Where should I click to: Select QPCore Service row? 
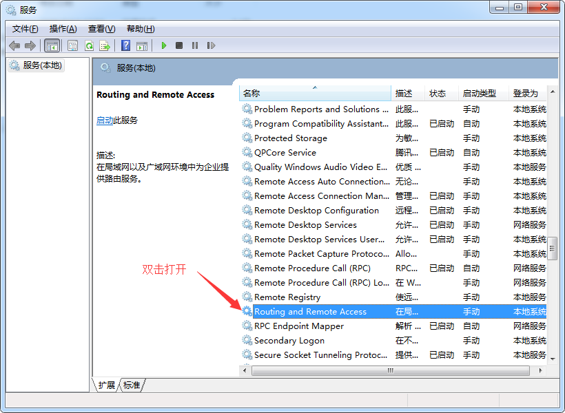[393, 153]
